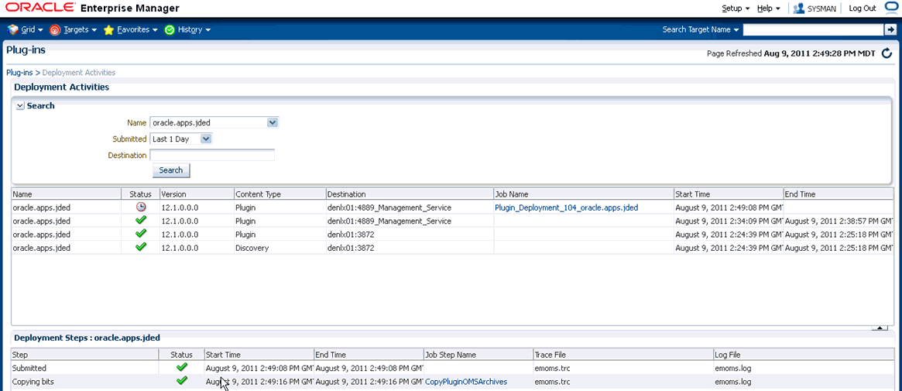The width and height of the screenshot is (902, 391).
Task: Open the Search Target Name dropdown
Action: click(x=701, y=29)
